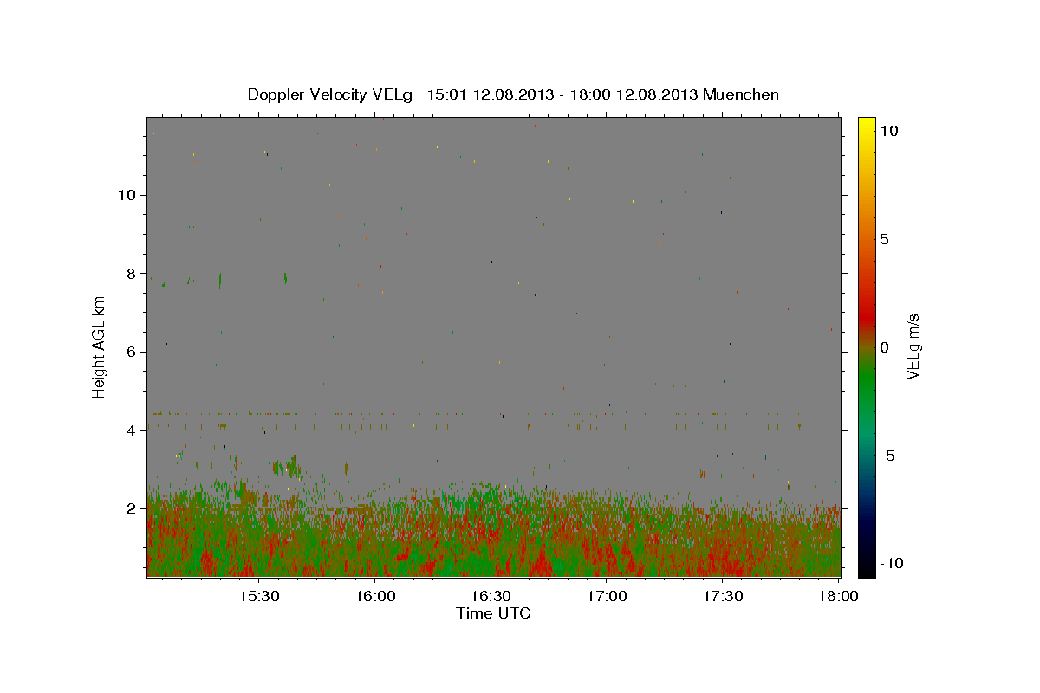Click the 16:00 time tick label

tap(374, 596)
